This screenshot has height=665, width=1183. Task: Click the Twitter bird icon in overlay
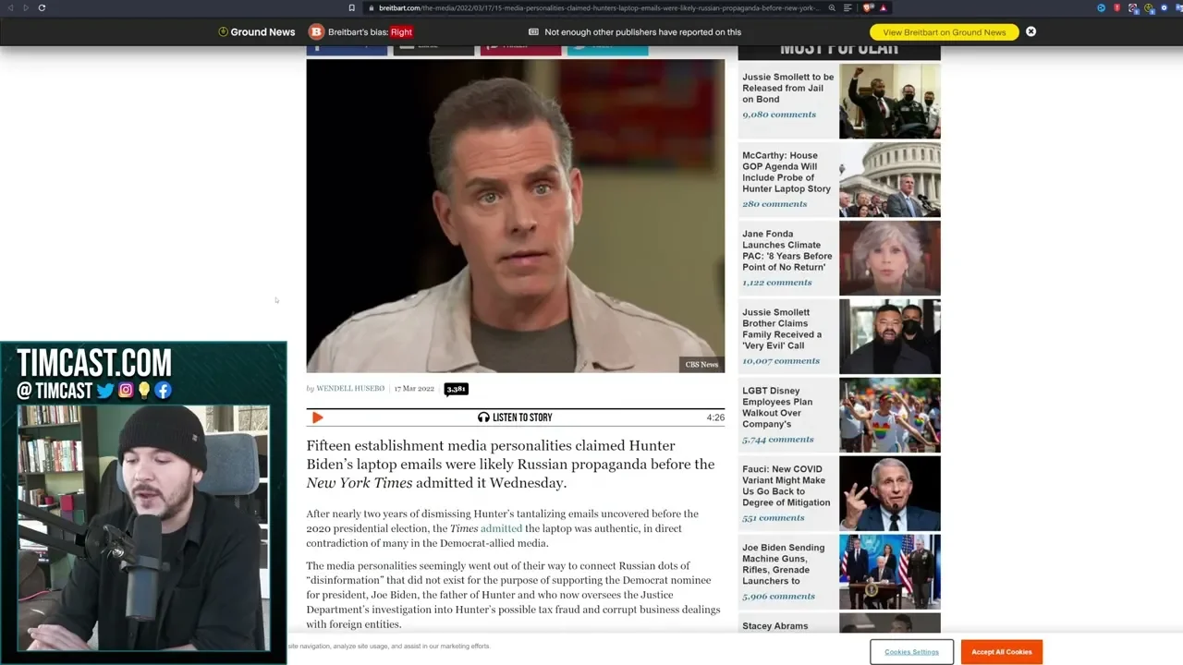pos(105,391)
